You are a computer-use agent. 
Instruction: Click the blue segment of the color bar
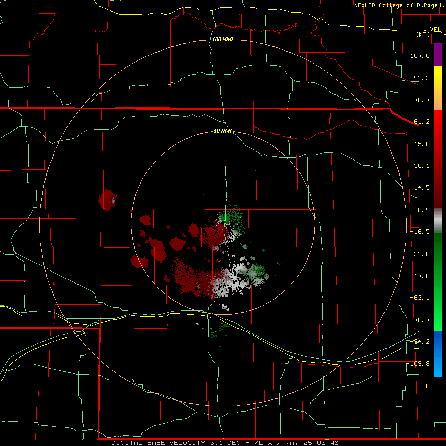tap(438, 353)
